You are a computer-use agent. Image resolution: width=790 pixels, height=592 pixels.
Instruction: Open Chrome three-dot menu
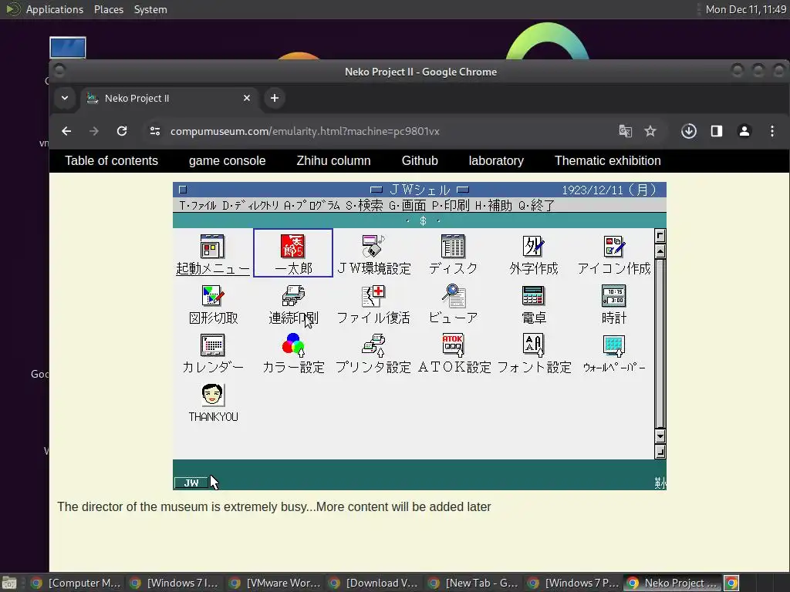coord(771,131)
